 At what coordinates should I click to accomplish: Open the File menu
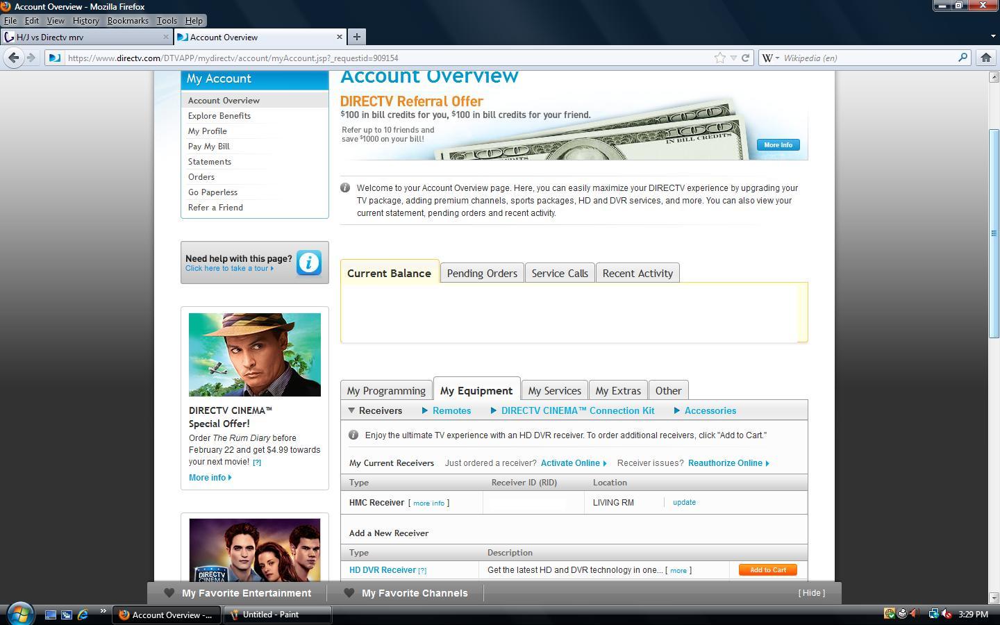(x=10, y=21)
